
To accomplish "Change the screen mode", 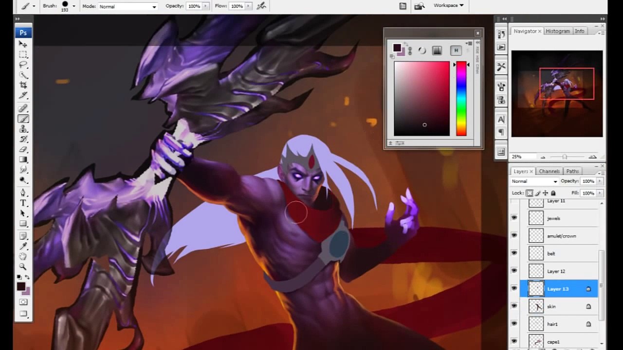I will pyautogui.click(x=23, y=314).
